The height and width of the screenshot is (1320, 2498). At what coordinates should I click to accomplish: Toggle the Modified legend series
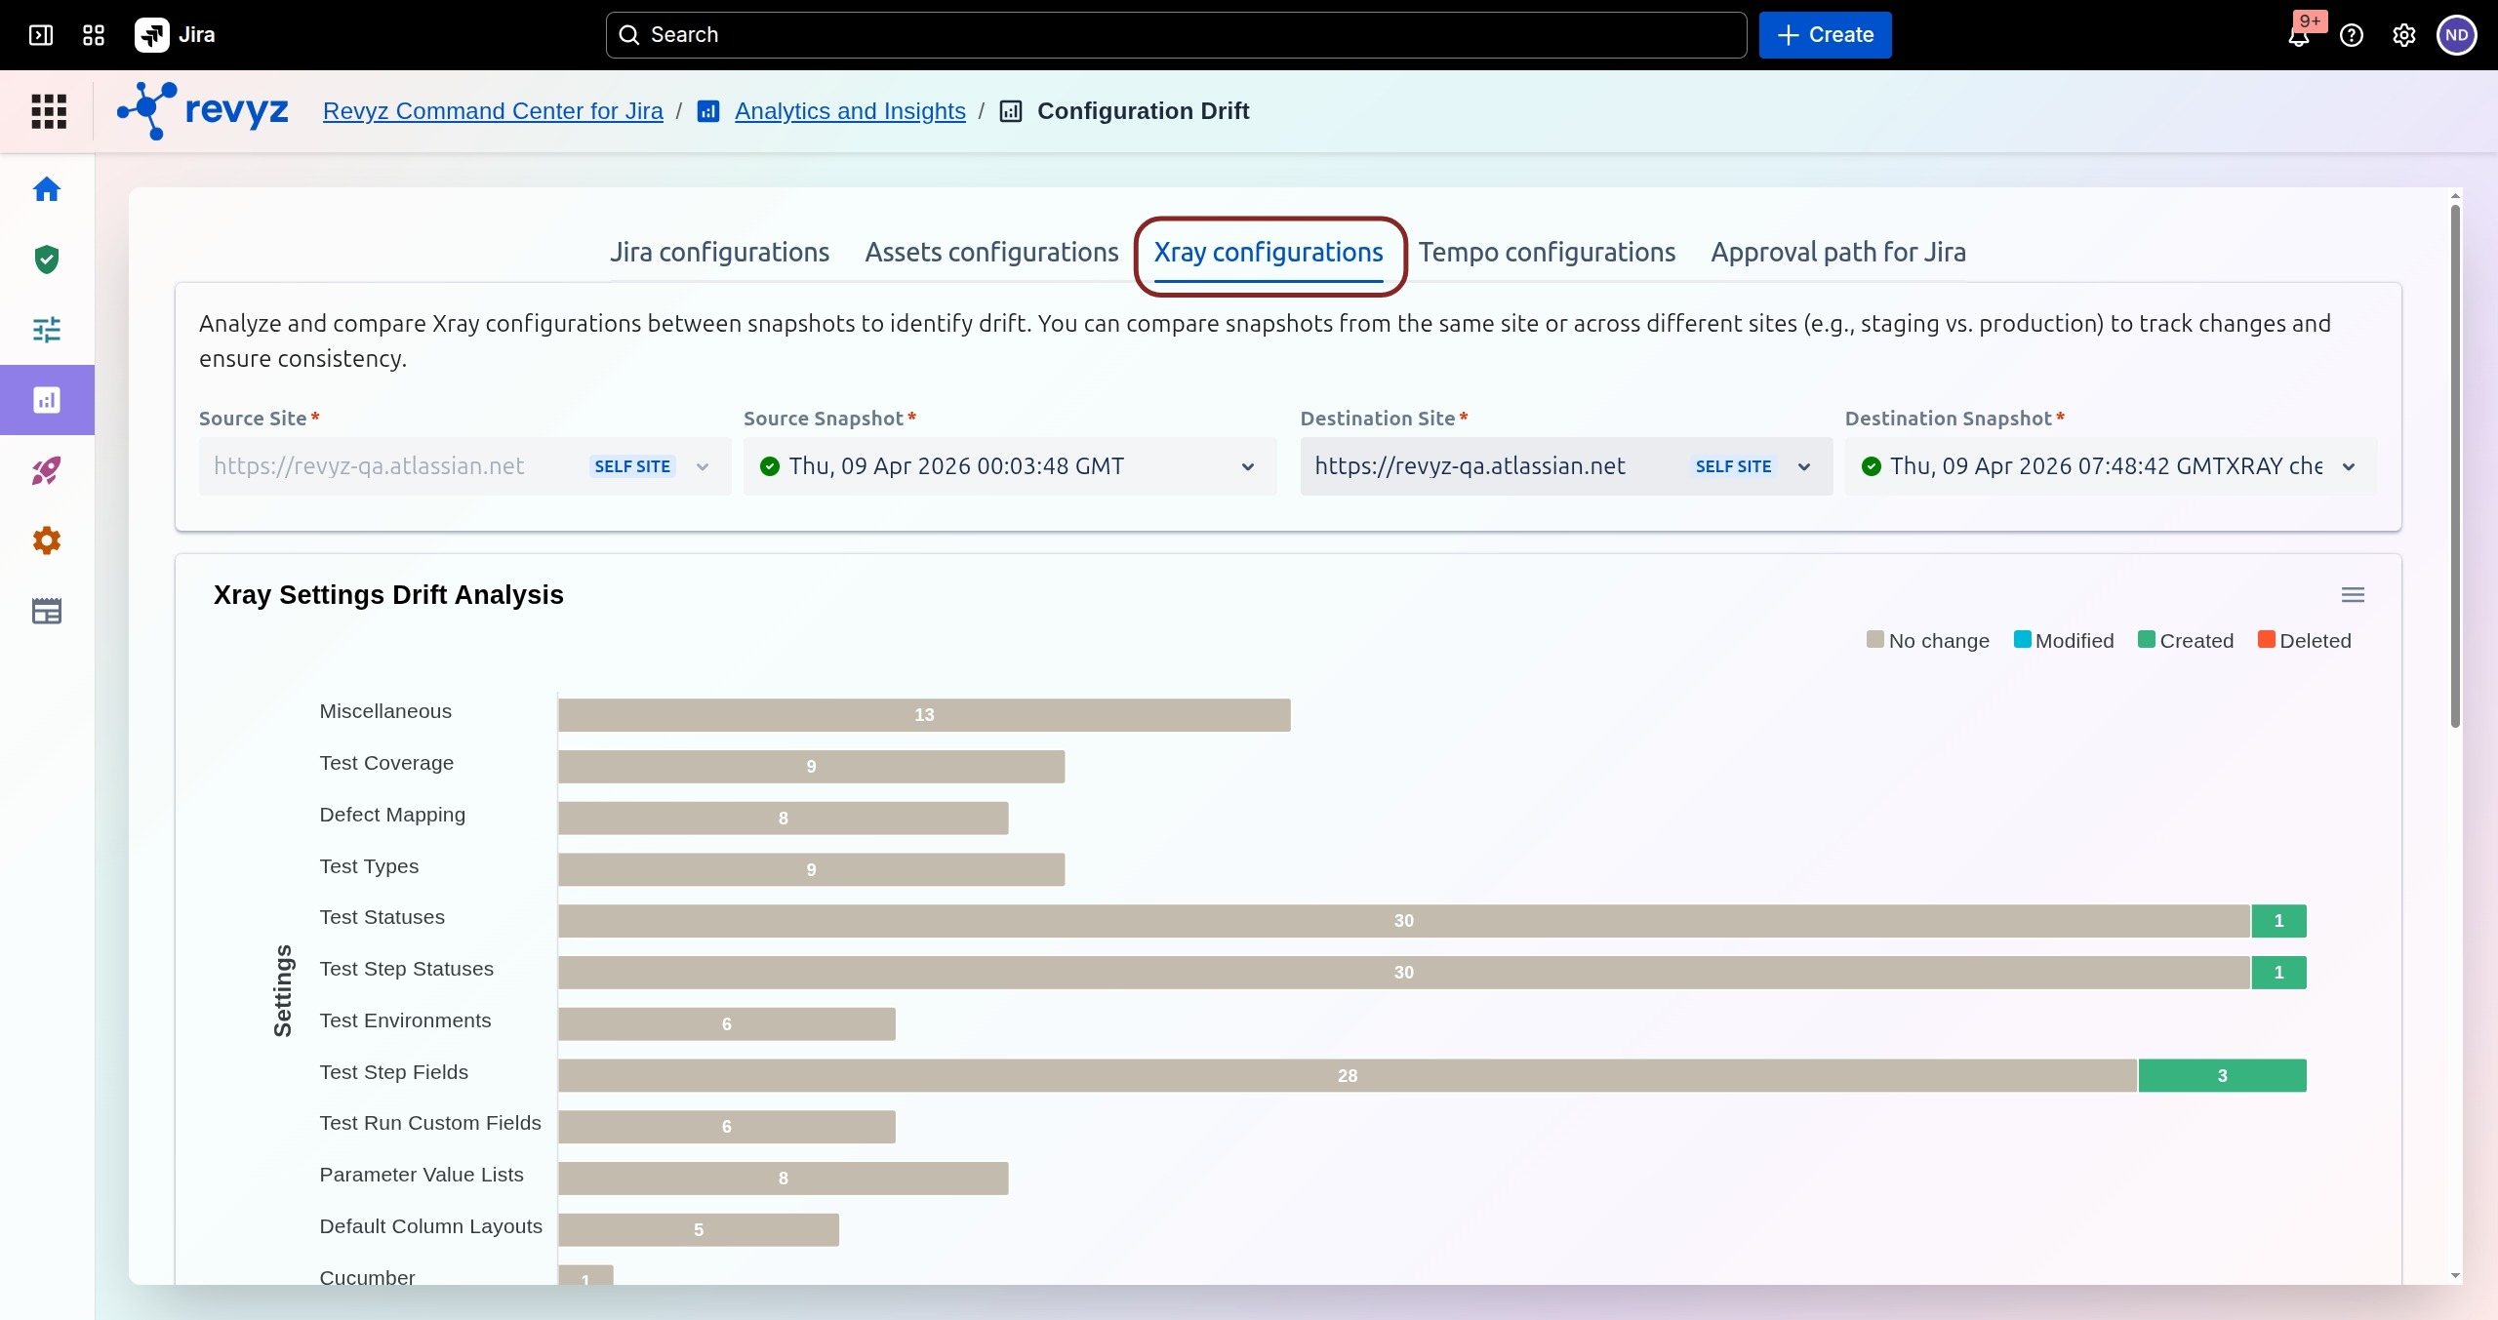(2064, 641)
